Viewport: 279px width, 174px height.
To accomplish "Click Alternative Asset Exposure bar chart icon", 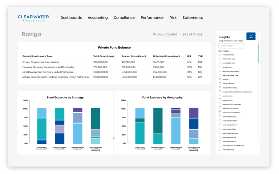I will [220, 71].
